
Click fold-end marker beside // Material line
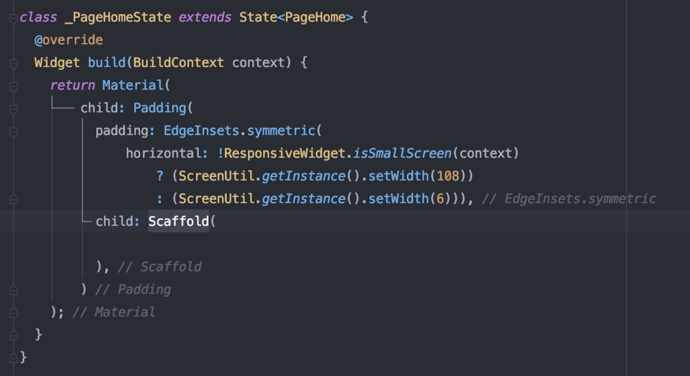(x=13, y=313)
